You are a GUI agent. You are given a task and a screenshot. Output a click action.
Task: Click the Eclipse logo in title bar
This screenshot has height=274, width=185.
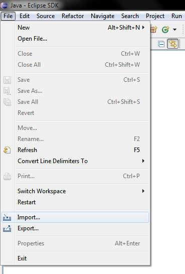pos(4,5)
